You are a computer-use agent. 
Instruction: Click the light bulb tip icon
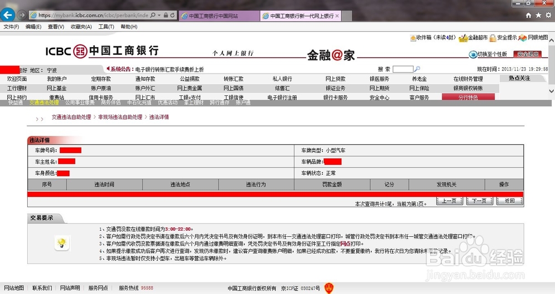click(62, 243)
